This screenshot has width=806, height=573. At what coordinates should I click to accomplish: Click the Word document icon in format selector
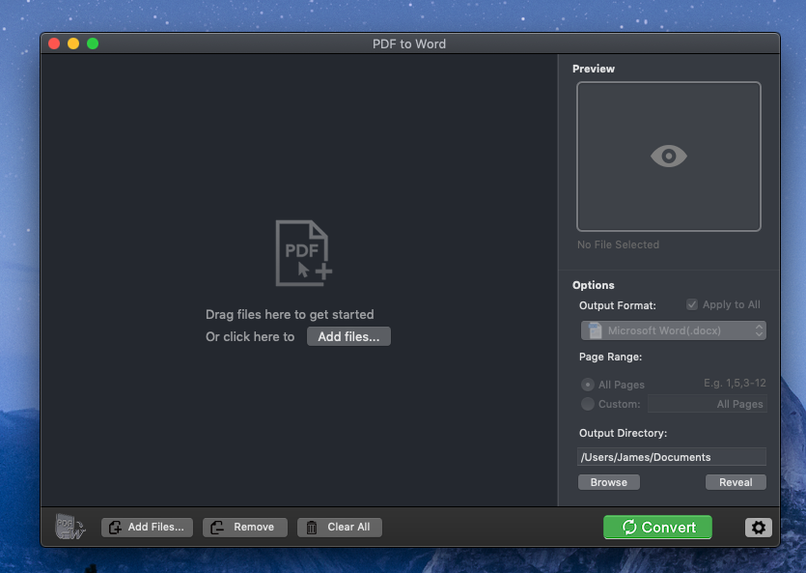tap(595, 330)
